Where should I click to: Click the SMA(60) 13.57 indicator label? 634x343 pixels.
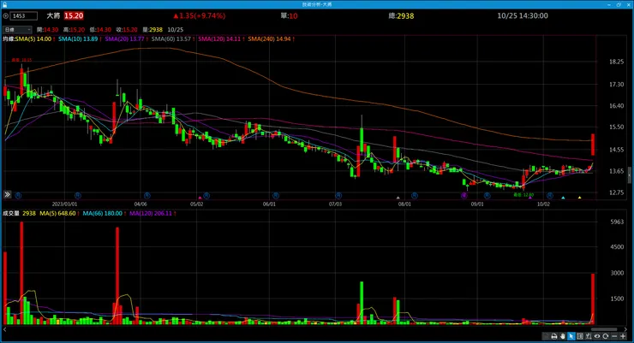(x=173, y=38)
